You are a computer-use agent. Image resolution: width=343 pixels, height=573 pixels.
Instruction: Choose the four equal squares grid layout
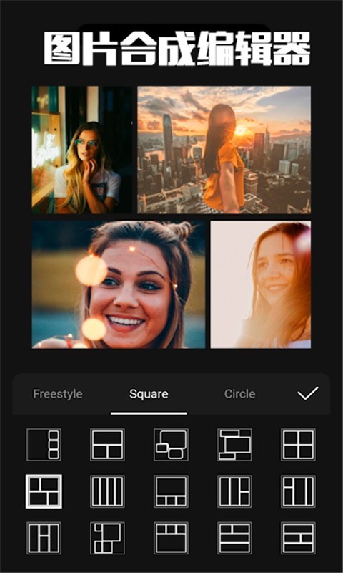(x=298, y=444)
